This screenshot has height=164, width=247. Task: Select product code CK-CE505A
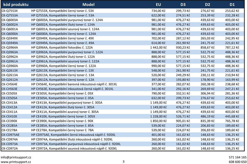coord(10,98)
